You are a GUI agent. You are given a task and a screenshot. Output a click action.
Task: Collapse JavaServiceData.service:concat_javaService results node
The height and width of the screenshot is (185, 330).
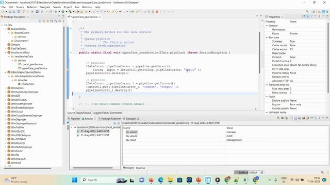(72, 127)
